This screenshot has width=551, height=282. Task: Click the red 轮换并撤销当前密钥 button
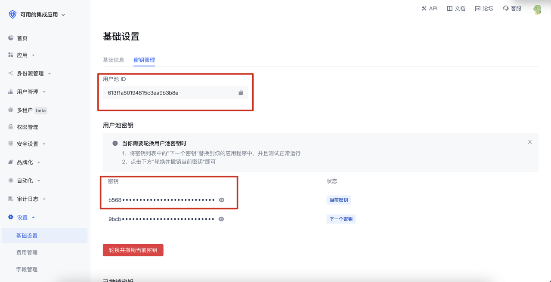(133, 250)
